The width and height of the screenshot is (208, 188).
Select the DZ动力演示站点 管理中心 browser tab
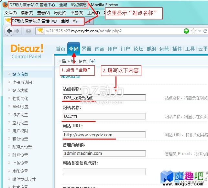click(x=44, y=21)
